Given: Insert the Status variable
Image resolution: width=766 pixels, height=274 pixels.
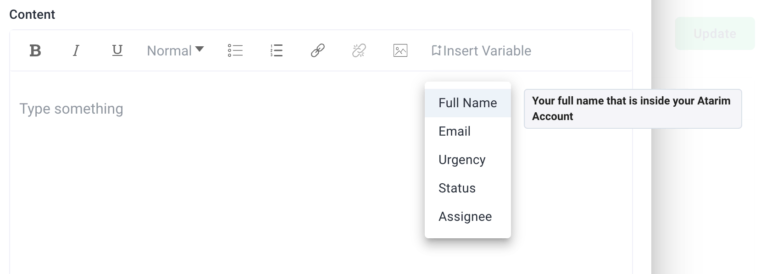Looking at the screenshot, I should (x=468, y=188).
